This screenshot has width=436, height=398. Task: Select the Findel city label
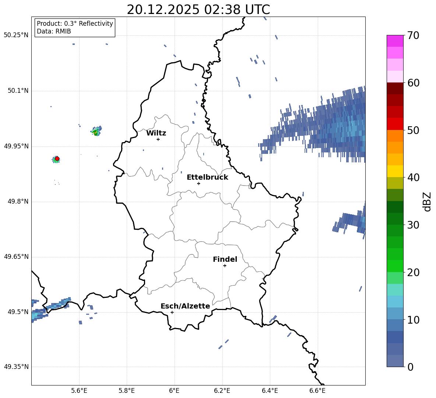[x=225, y=259]
